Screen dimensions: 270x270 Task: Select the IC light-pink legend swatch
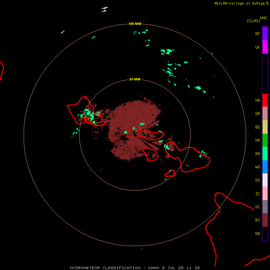[x=265, y=193]
